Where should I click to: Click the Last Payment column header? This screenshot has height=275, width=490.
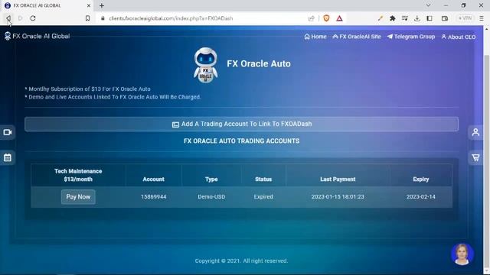coord(338,180)
